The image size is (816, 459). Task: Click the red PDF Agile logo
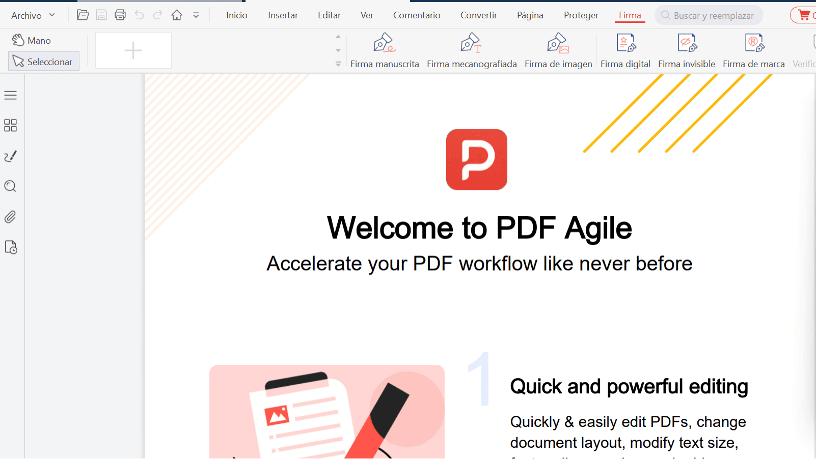pyautogui.click(x=477, y=159)
